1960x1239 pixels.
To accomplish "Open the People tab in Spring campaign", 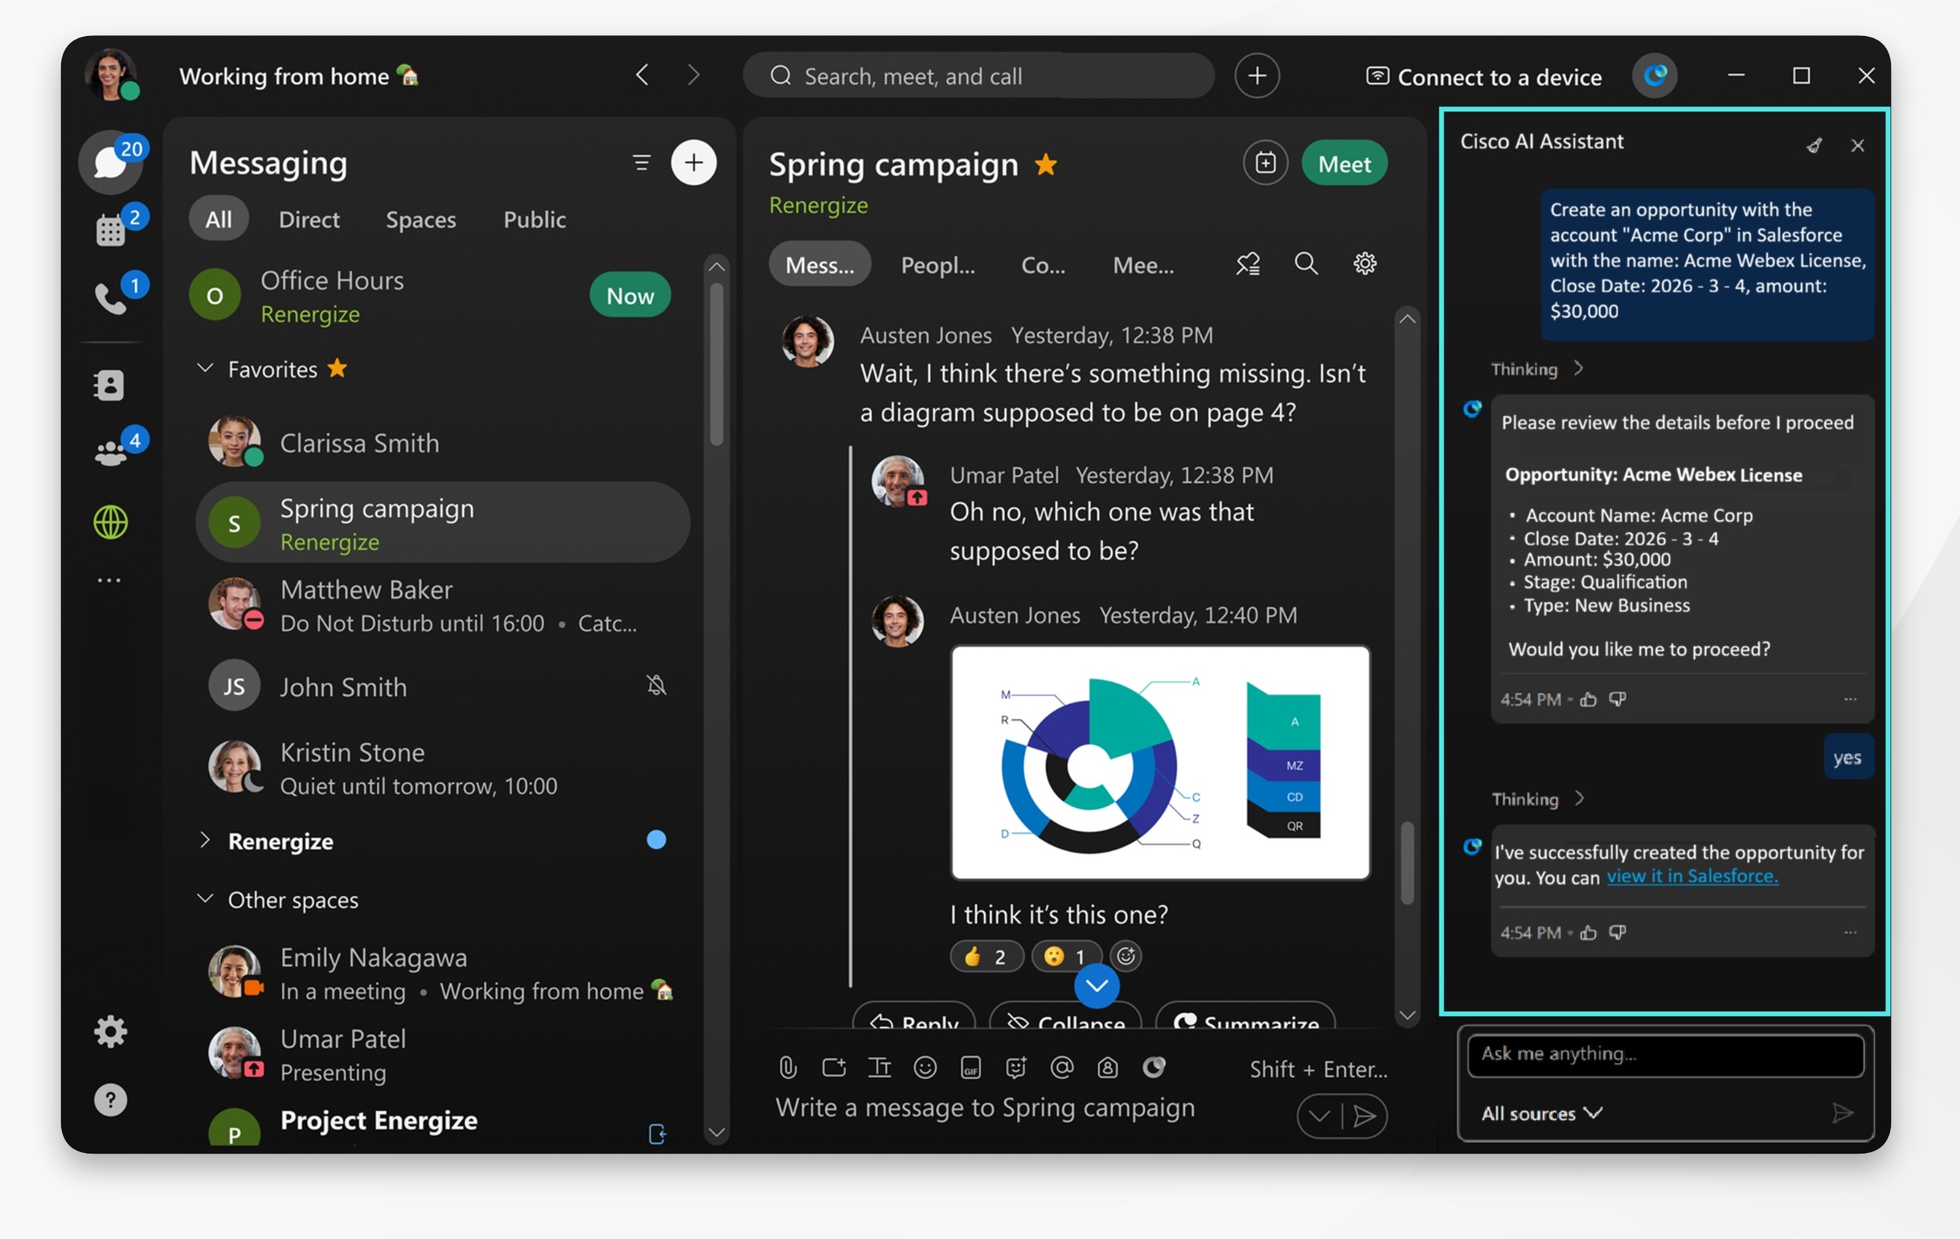I will coord(938,264).
